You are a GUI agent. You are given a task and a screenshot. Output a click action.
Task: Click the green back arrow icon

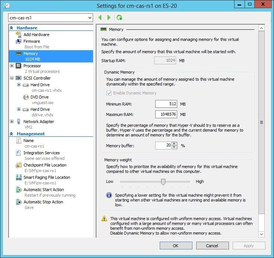[100, 17]
